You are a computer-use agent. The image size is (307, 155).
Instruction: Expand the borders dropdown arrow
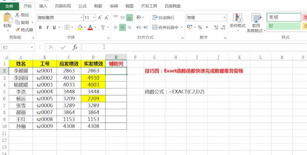click(x=72, y=27)
